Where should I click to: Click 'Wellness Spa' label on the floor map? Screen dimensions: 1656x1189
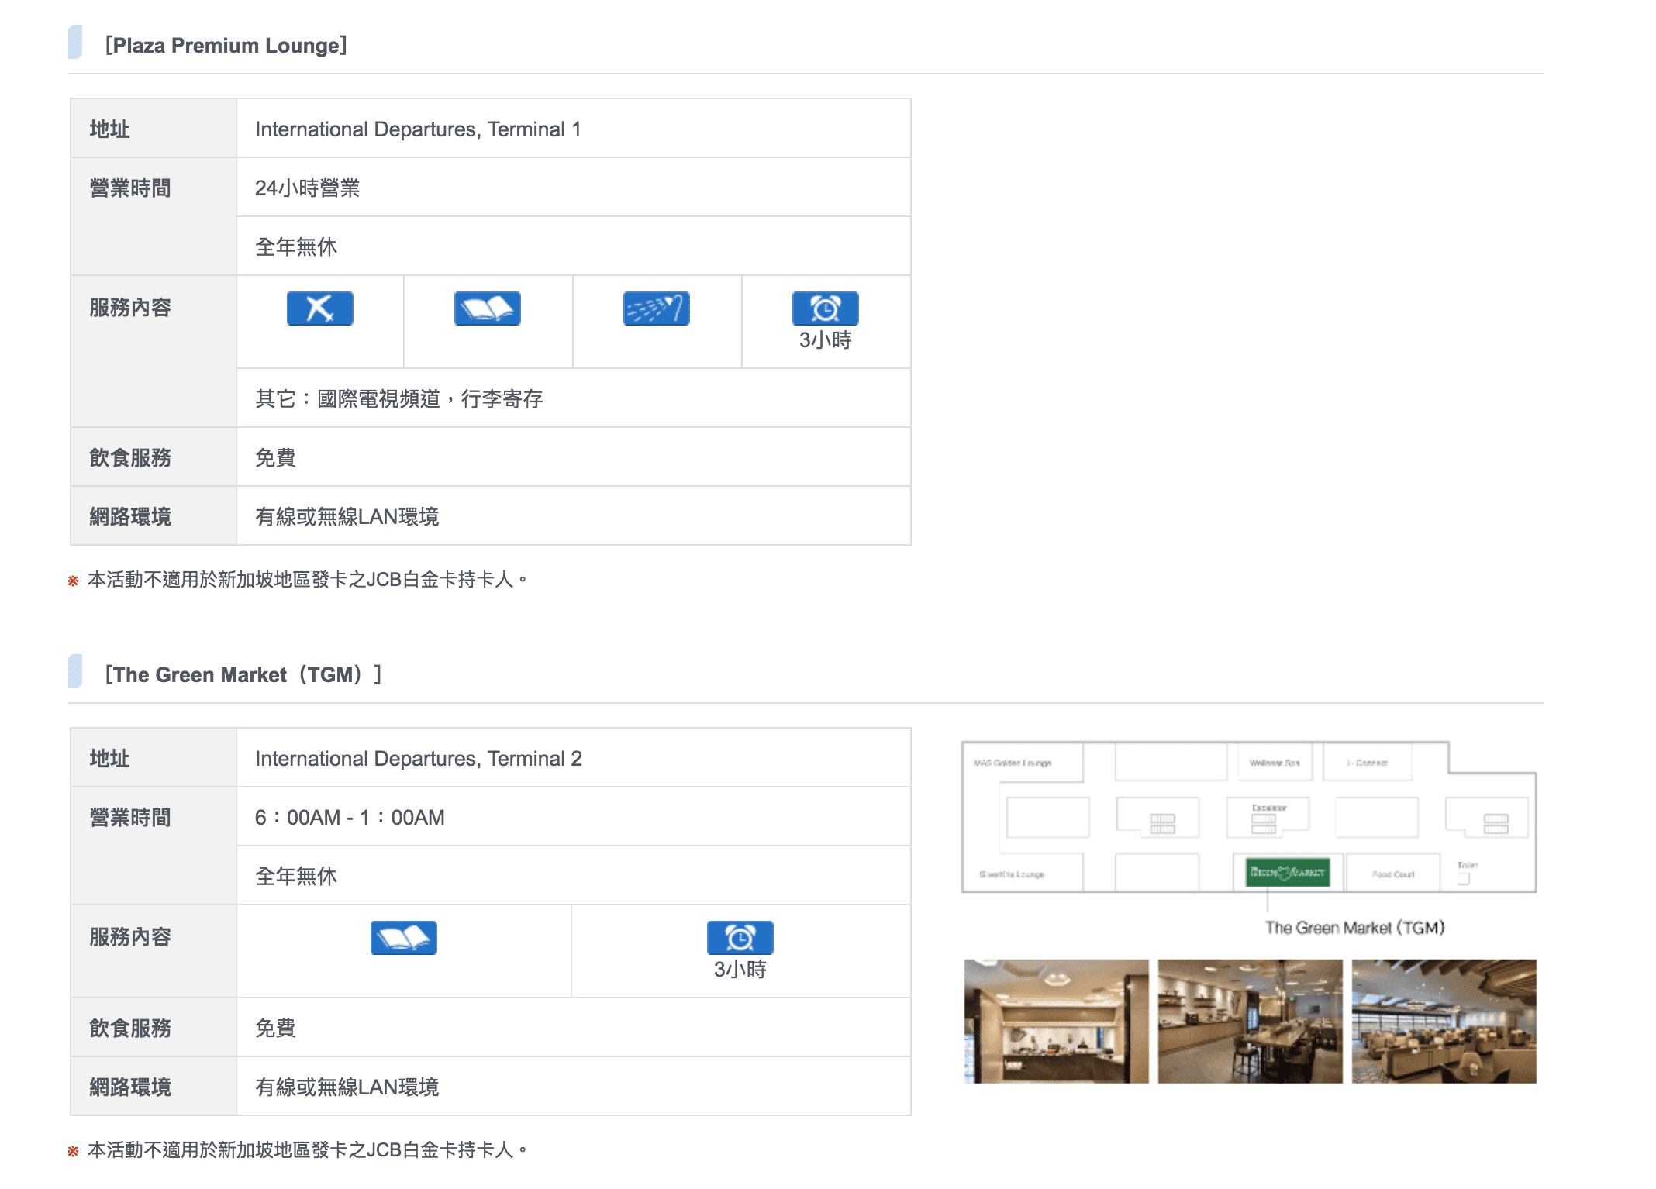click(x=1275, y=763)
